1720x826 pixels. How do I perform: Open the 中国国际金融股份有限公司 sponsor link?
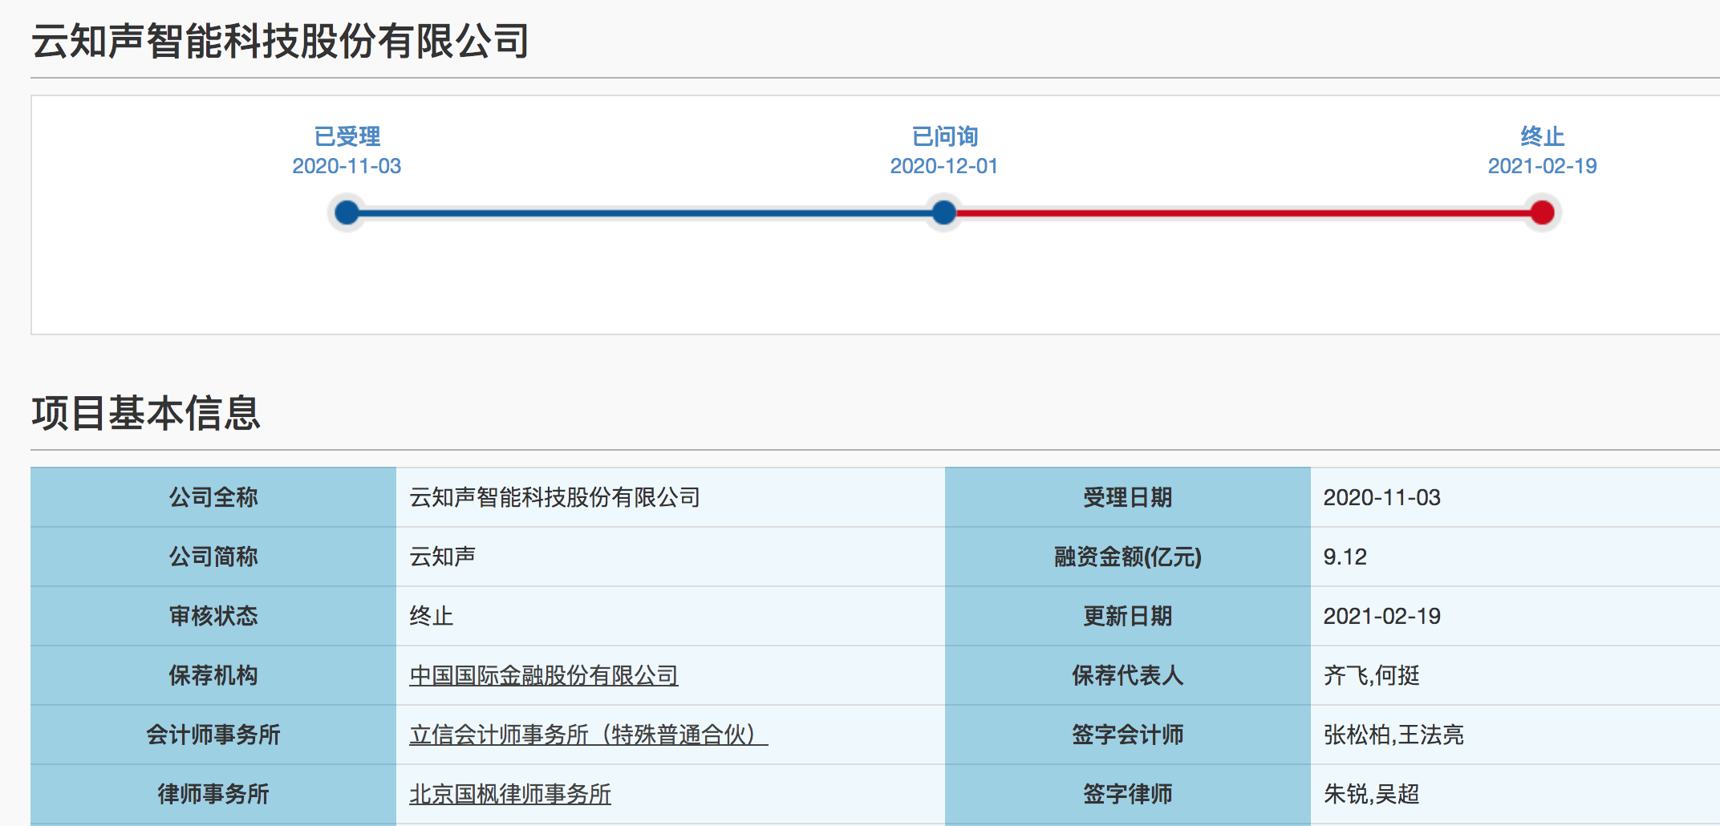coord(543,675)
